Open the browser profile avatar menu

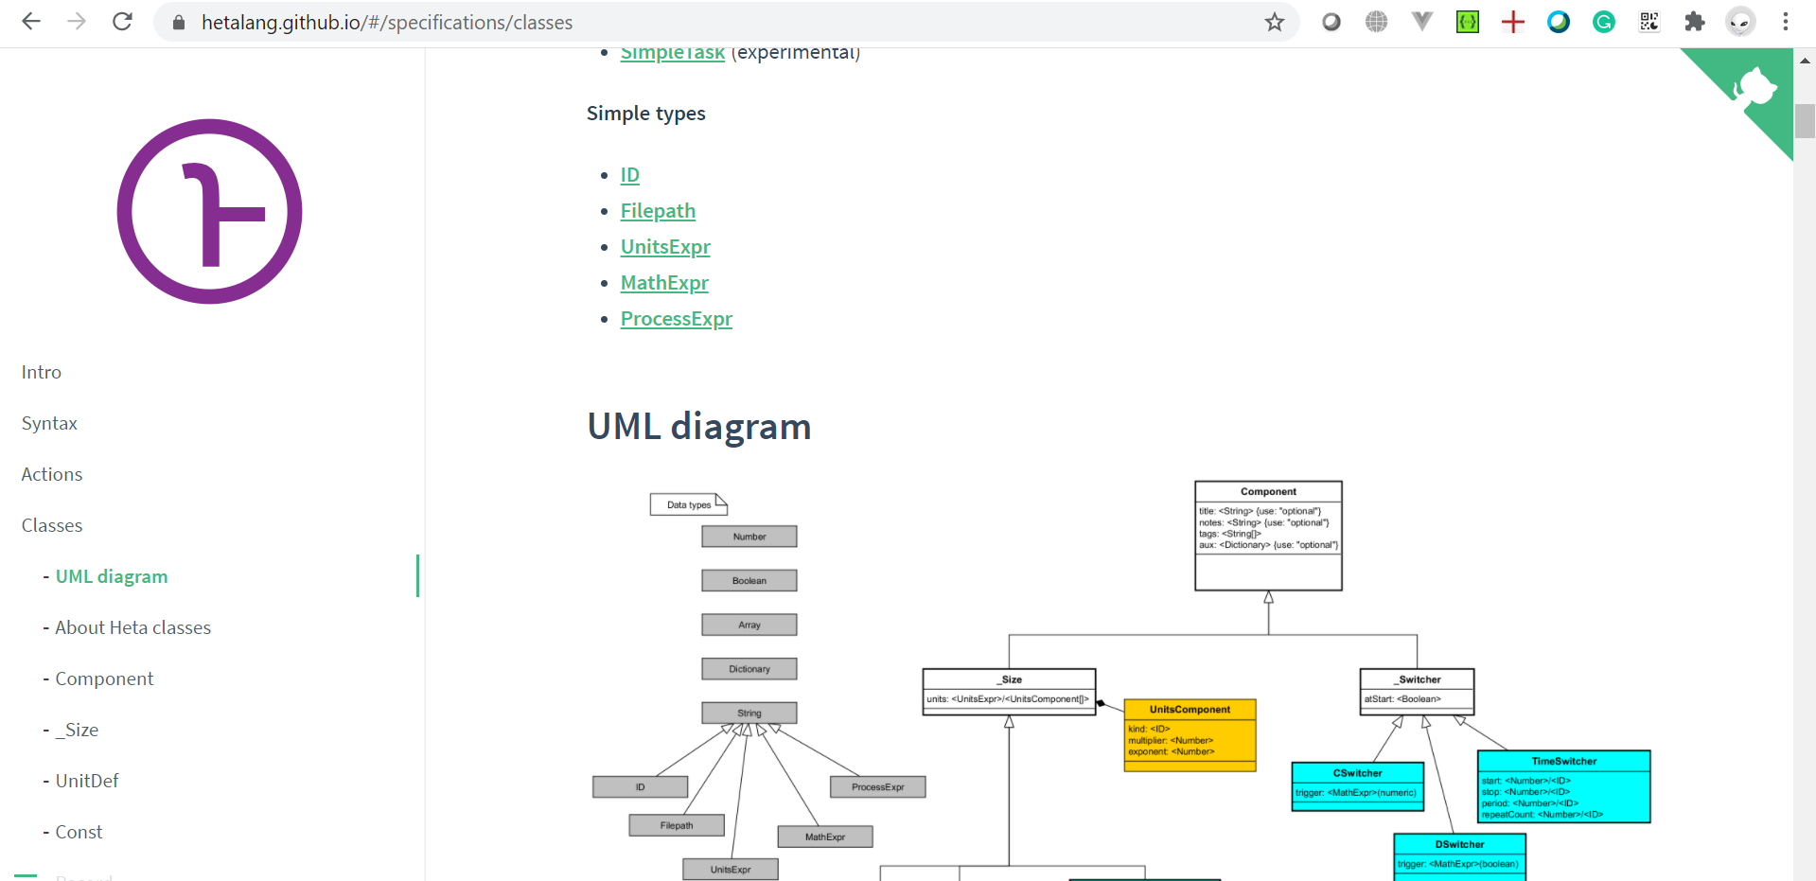tap(1740, 22)
